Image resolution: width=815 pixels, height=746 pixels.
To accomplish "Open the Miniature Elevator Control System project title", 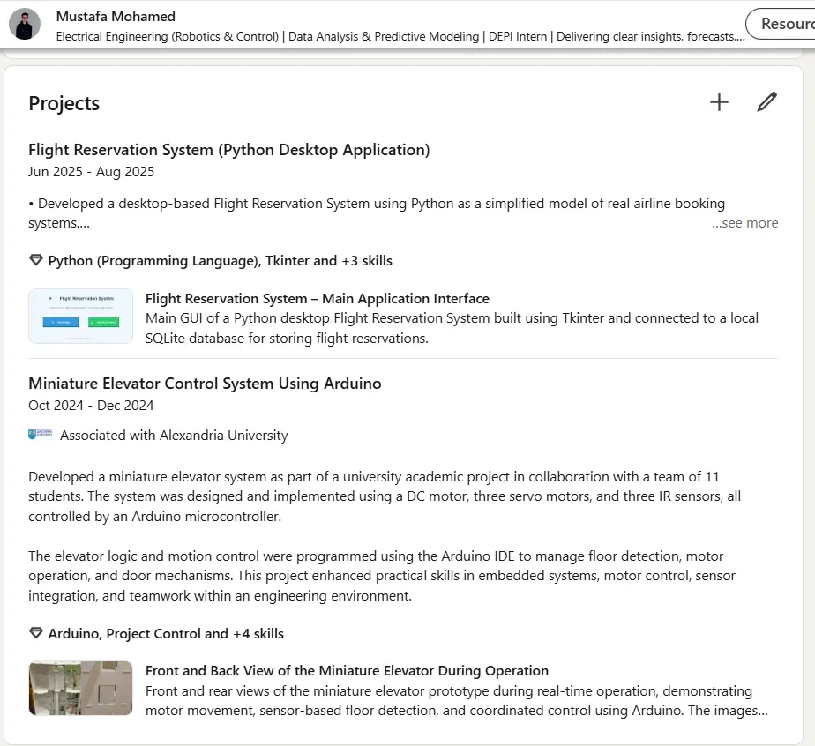I will [205, 383].
